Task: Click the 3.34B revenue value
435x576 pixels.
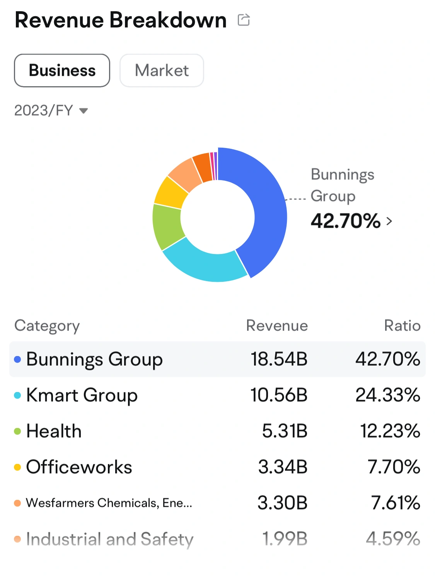Action: (x=283, y=467)
